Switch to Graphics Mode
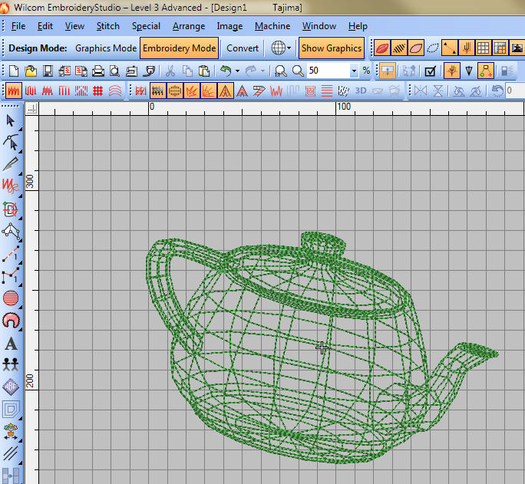 tap(106, 48)
